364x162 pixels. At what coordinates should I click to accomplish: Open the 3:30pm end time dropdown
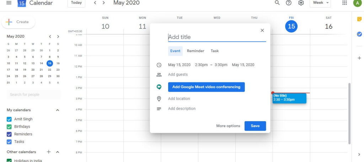tap(221, 65)
